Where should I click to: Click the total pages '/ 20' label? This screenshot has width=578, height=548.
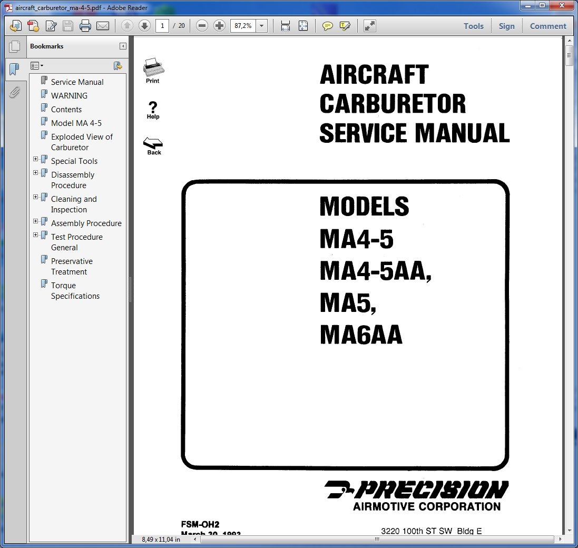(x=179, y=26)
